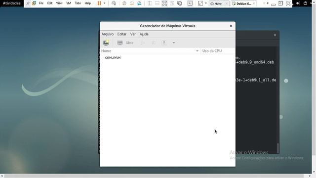The height and width of the screenshot is (178, 316).
Task: Toggle the VMware library sidebar icon
Action: [150, 3]
